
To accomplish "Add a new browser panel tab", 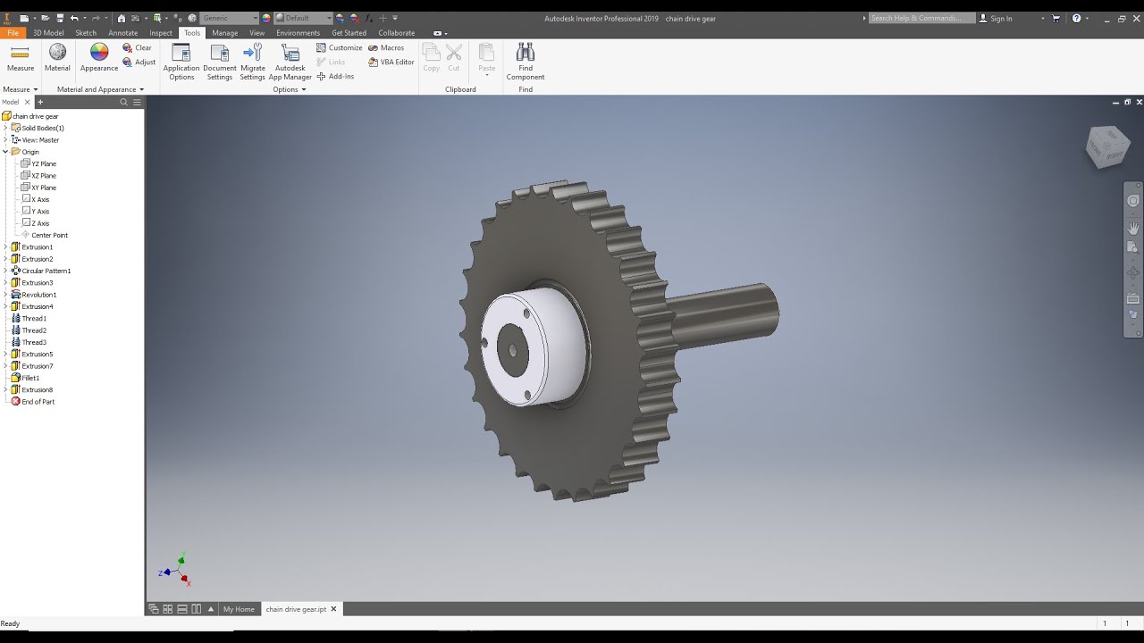I will 40,102.
